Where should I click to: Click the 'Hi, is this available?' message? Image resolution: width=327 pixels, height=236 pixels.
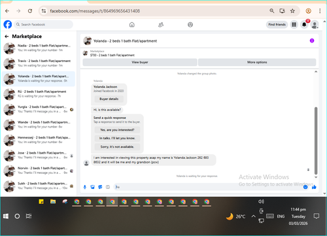point(107,110)
